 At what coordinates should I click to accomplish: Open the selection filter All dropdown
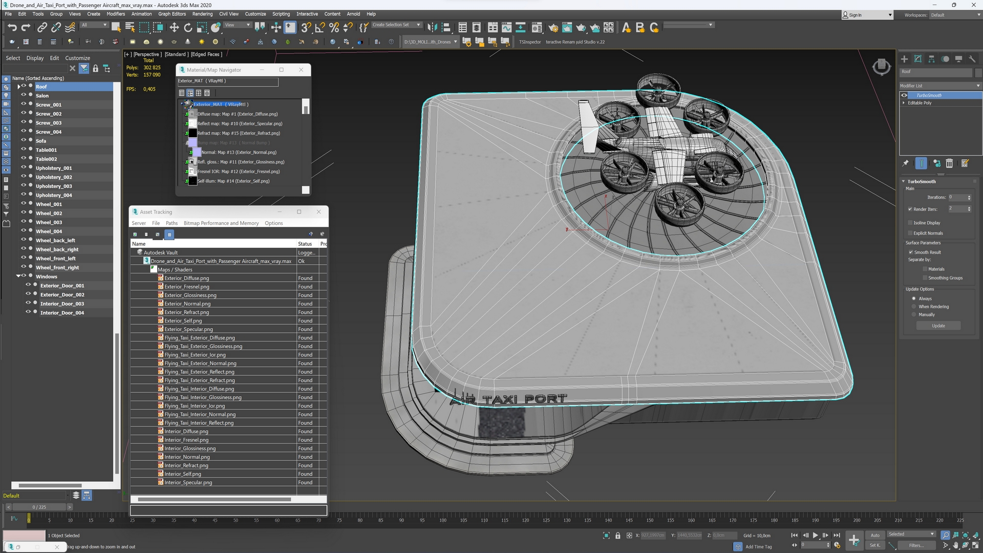(x=94, y=25)
